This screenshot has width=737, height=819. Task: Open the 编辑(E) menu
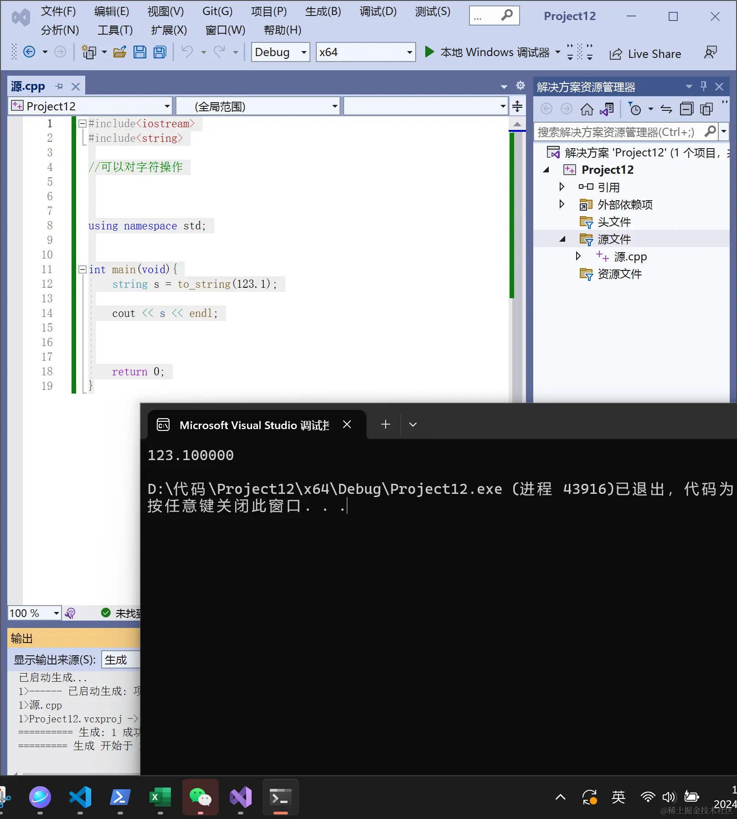(112, 11)
